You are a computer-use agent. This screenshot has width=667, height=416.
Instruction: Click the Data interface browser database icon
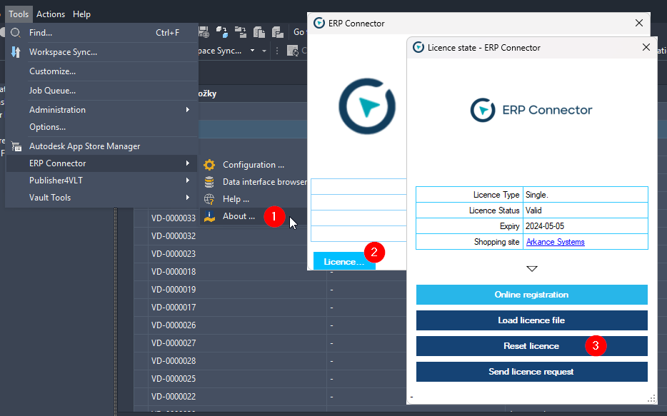click(x=209, y=182)
